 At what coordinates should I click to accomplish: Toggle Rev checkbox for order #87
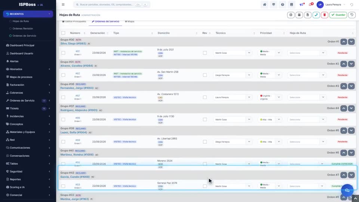205,97
